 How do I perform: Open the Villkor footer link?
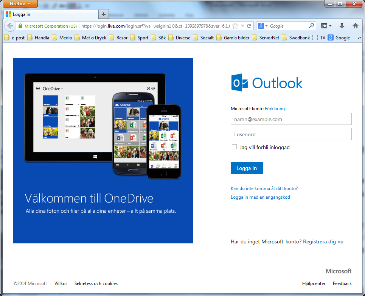[61, 284]
